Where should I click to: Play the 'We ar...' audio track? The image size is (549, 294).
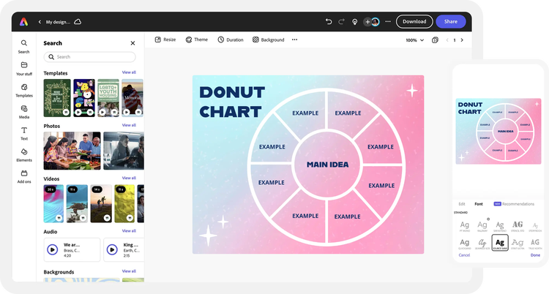[53, 249]
